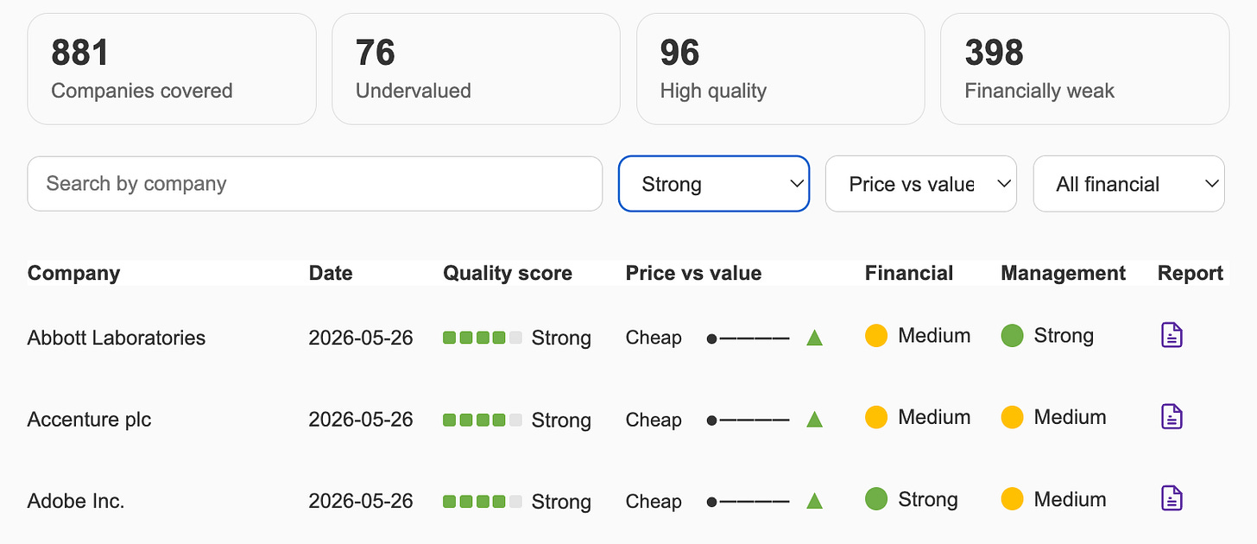The image size is (1257, 544).
Task: Click Adobe Inc. quality score bar
Action: coord(483,502)
